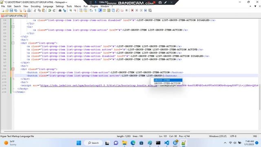Screen dimensions: 261x147
Task: Open File Explorer from the taskbar
Action: pos(124,143)
